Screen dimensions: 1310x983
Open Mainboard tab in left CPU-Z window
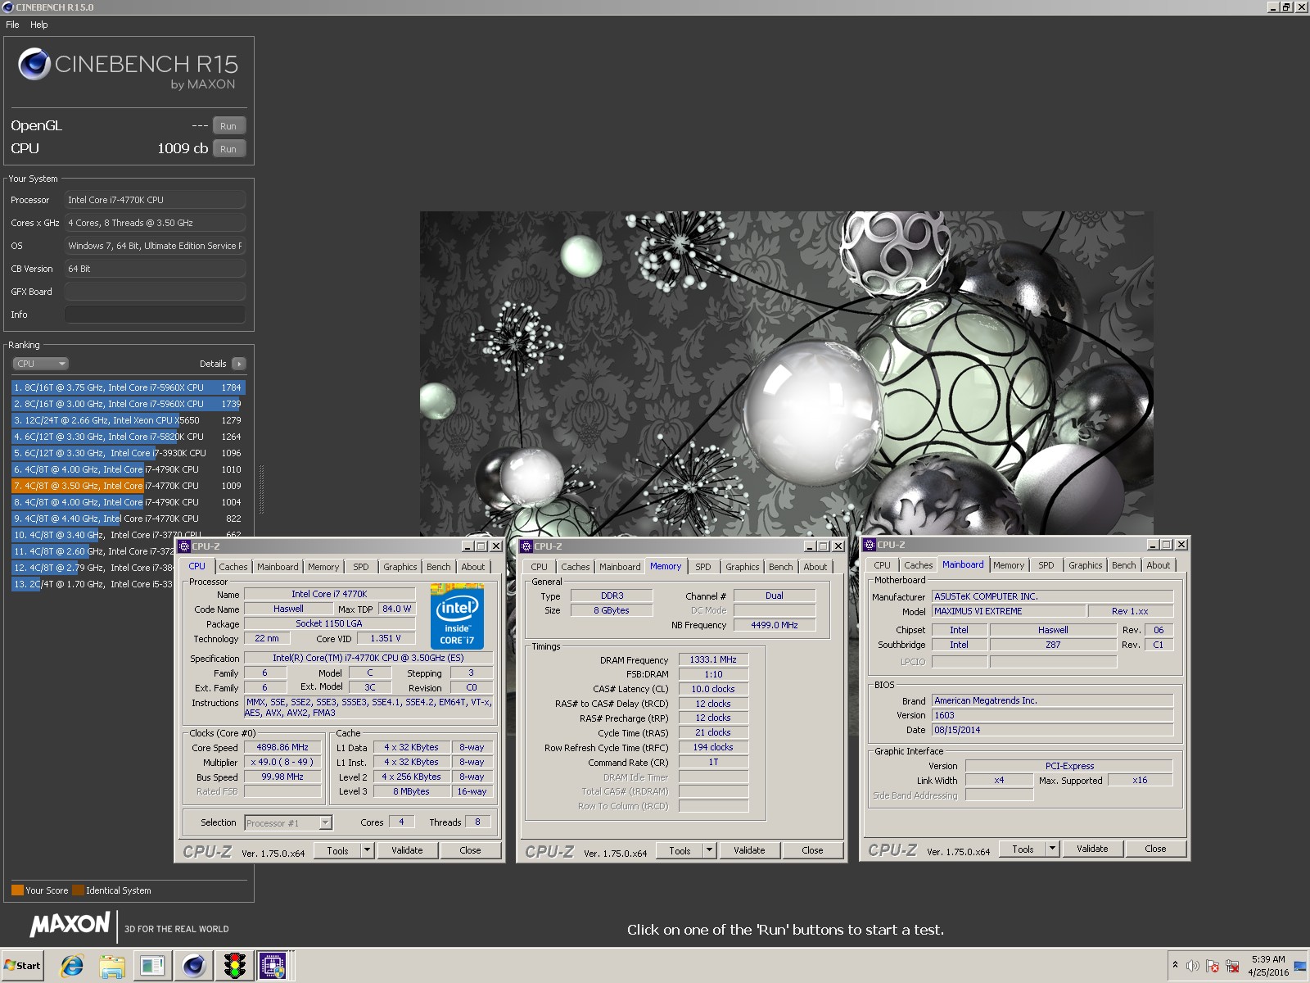click(x=278, y=567)
